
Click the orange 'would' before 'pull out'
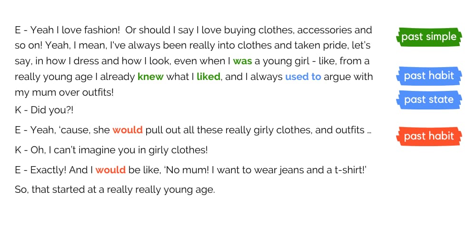point(128,130)
